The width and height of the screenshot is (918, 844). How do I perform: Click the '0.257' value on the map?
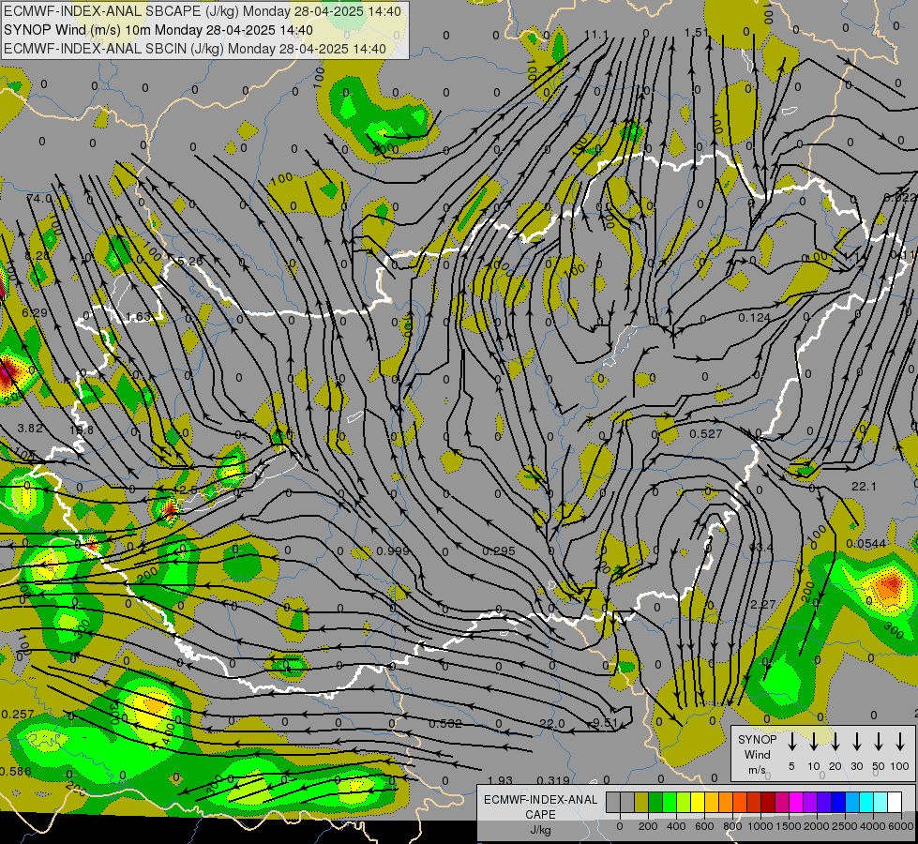point(18,714)
